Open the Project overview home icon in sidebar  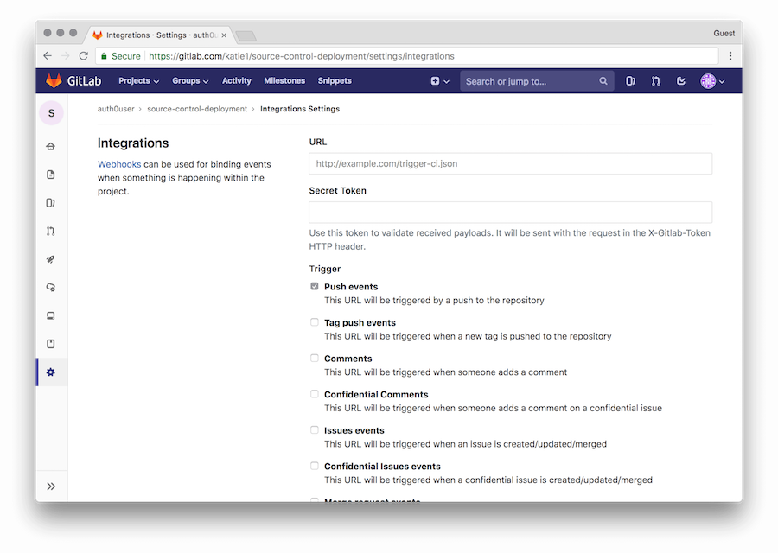pyautogui.click(x=51, y=146)
